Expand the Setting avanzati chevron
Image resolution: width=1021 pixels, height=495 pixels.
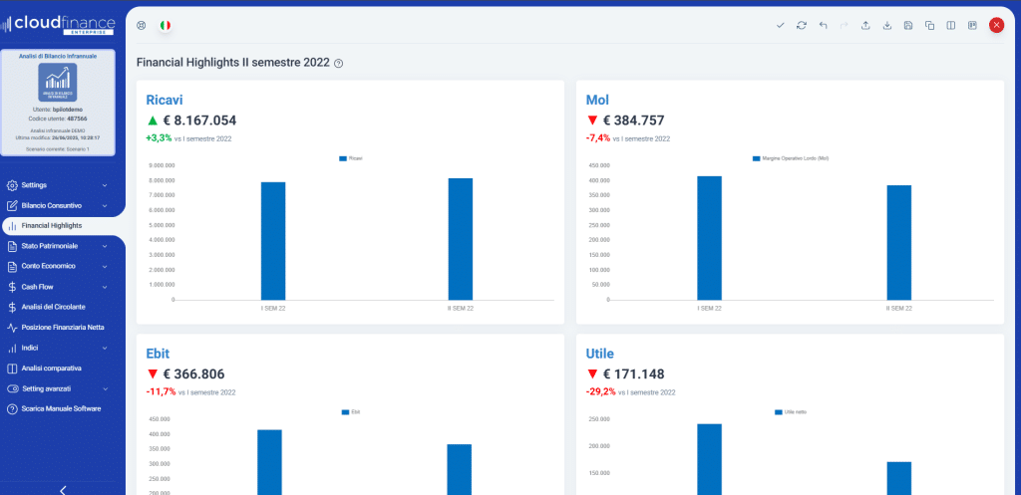click(x=105, y=389)
